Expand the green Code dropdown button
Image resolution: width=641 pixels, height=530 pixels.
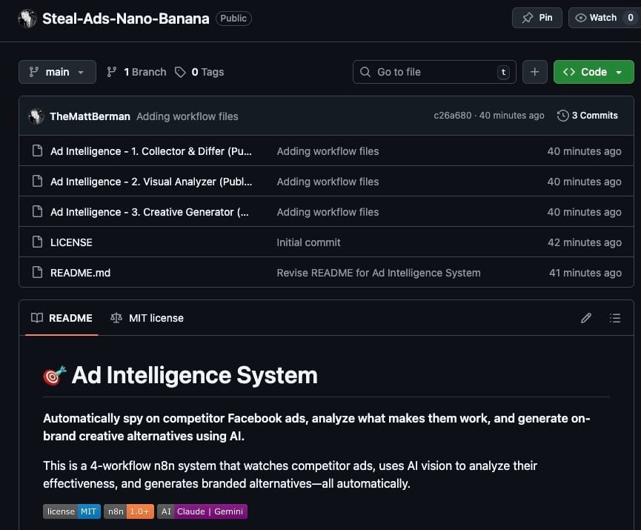[x=594, y=72]
